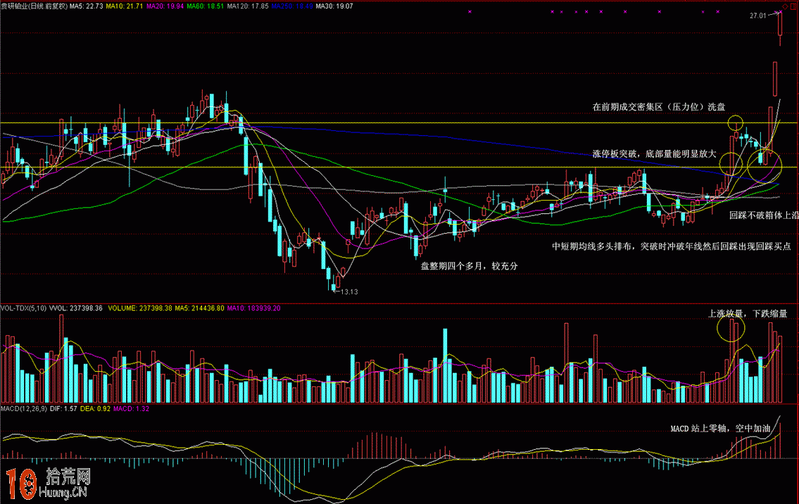799x504 pixels.
Task: Select the 回踩不破箱体上沿 annotation
Action: click(x=764, y=215)
